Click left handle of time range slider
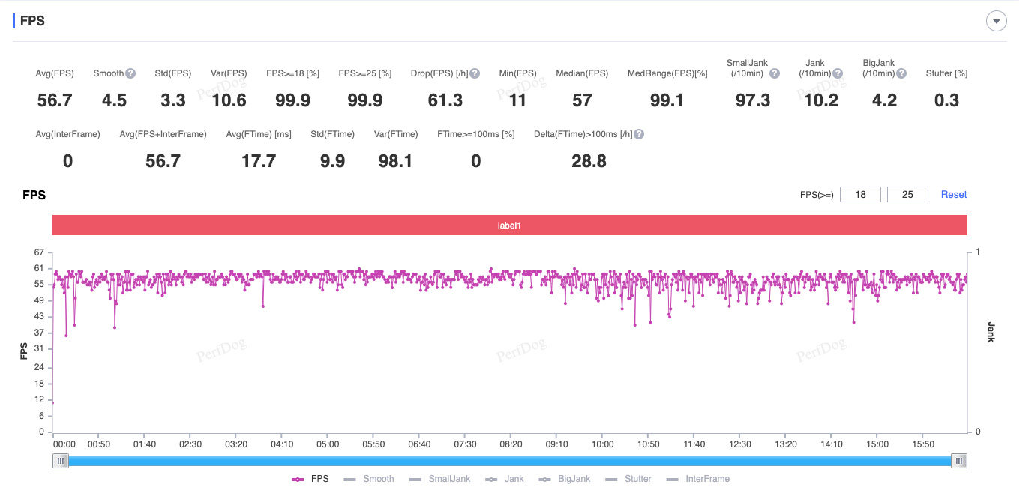The width and height of the screenshot is (1019, 487). (60, 461)
